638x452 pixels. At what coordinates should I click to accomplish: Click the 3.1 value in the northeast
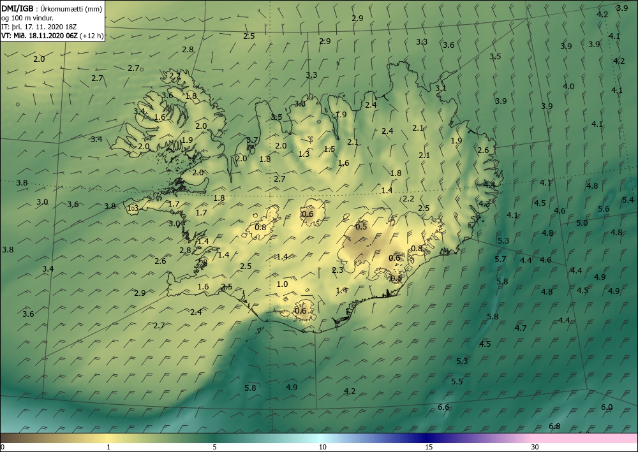(441, 88)
